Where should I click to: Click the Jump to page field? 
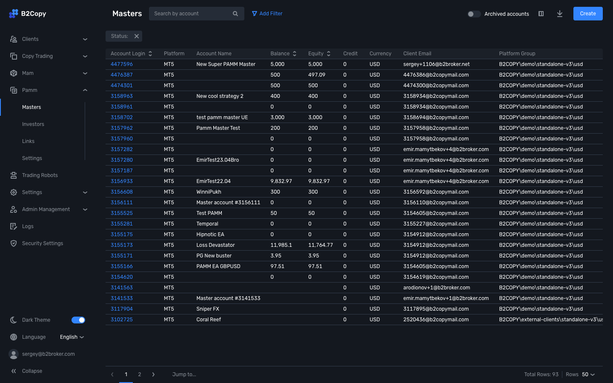coord(184,374)
